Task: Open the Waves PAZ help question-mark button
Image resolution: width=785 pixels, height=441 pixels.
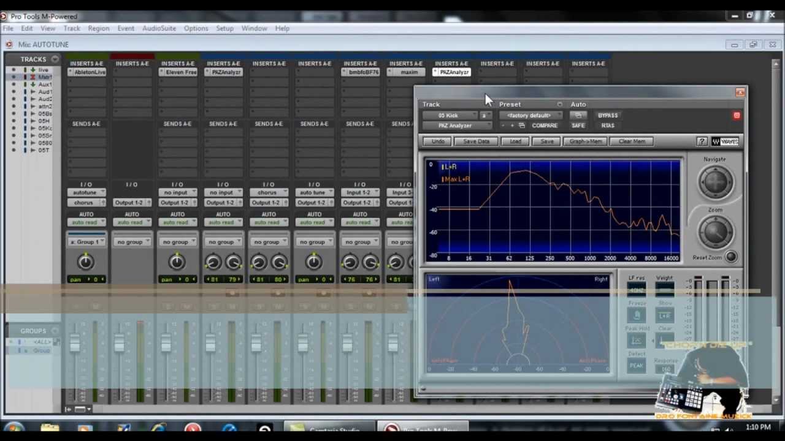Action: pos(702,141)
